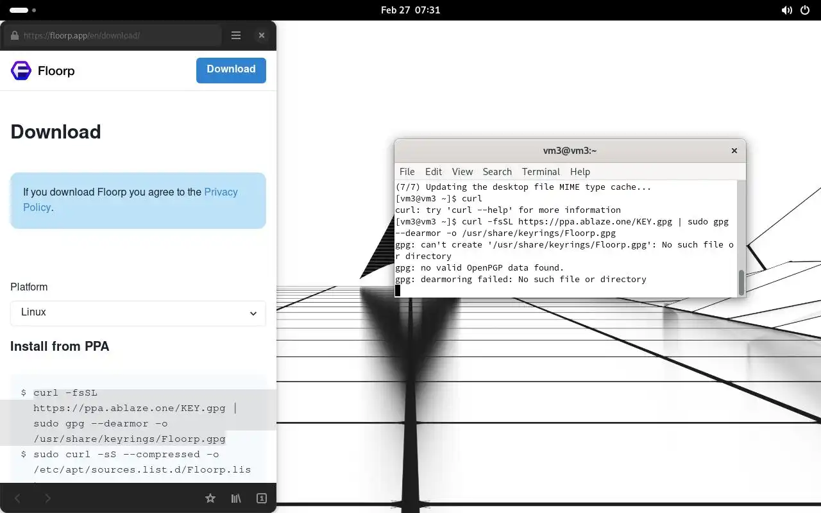Click the 'gpg: dearmoring failed' terminal line
821x513 pixels.
pyautogui.click(x=521, y=280)
